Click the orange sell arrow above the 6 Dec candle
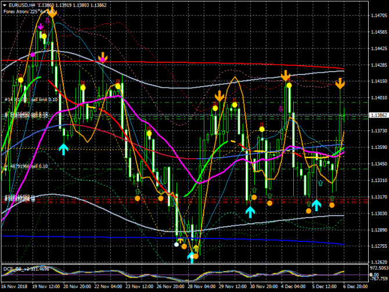Screen dimensions: 389x292 click(x=340, y=84)
